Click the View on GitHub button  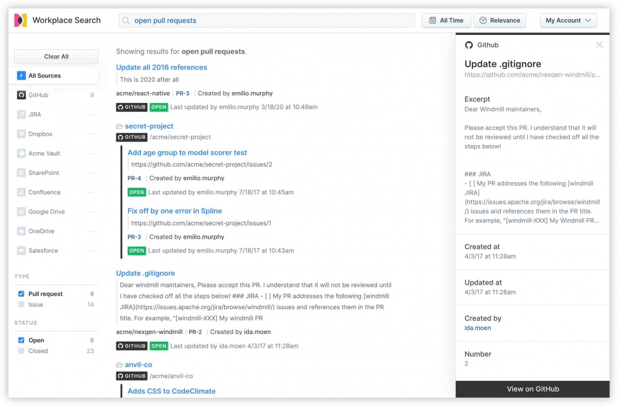(533, 389)
